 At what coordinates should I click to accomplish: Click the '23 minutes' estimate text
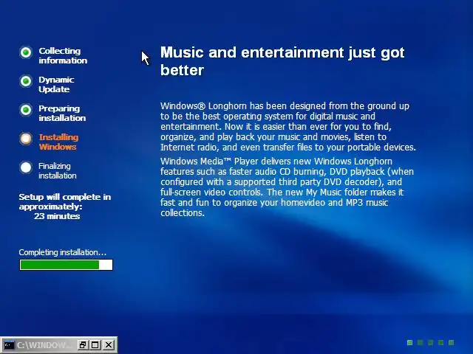pyautogui.click(x=57, y=216)
